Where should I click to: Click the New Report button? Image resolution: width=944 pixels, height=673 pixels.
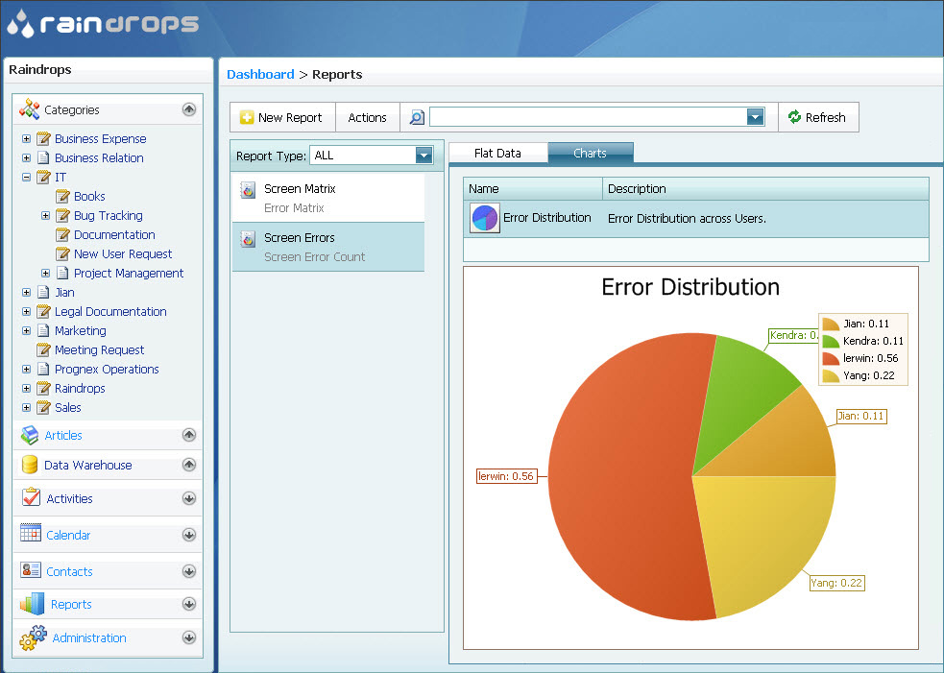(x=281, y=117)
